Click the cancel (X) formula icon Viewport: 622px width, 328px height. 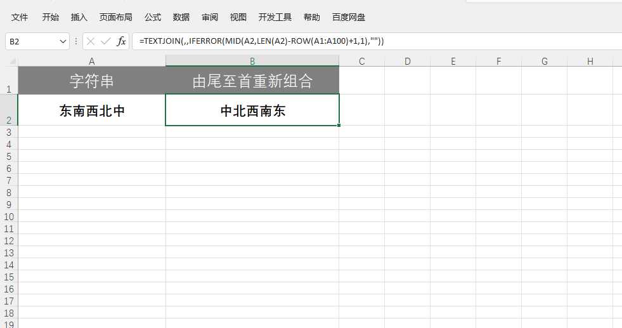91,41
